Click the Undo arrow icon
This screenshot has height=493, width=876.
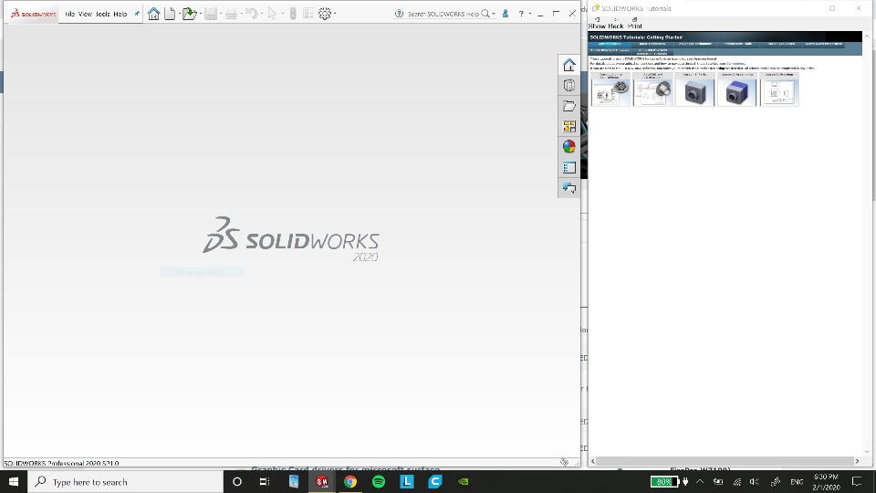click(252, 14)
